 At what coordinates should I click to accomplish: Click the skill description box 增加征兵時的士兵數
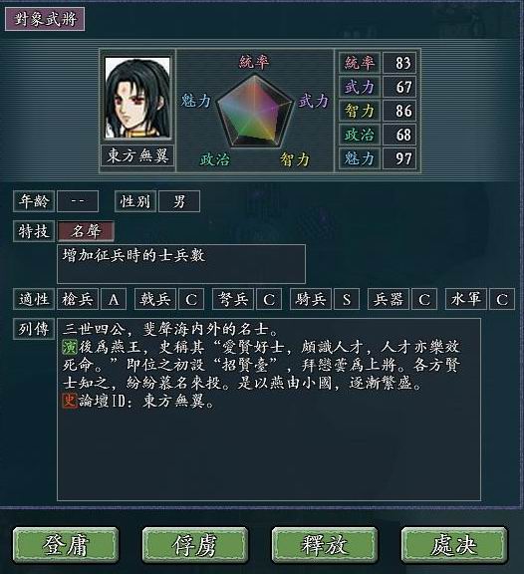(181, 264)
